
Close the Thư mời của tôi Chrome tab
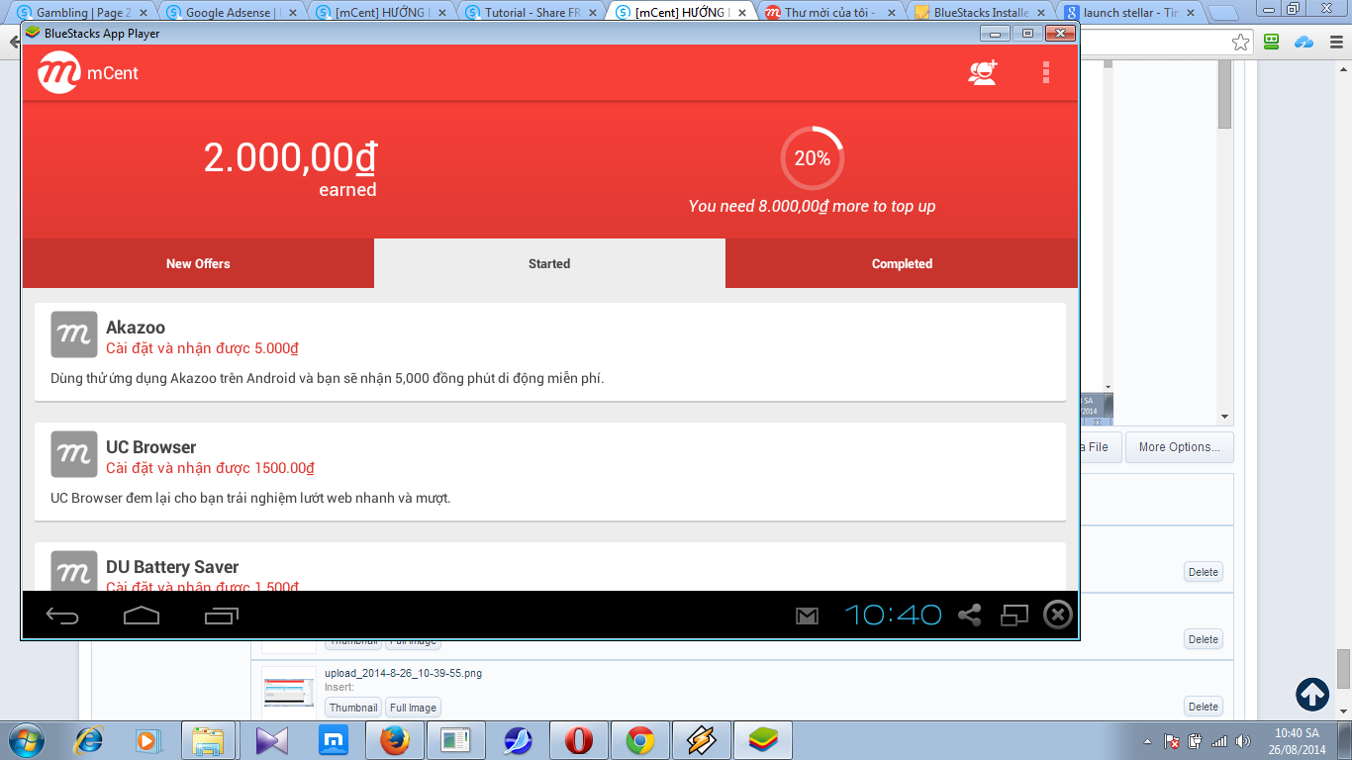click(x=890, y=13)
